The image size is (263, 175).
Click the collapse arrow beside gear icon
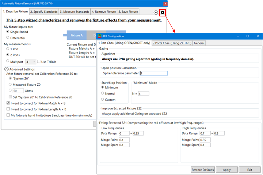click(156, 12)
